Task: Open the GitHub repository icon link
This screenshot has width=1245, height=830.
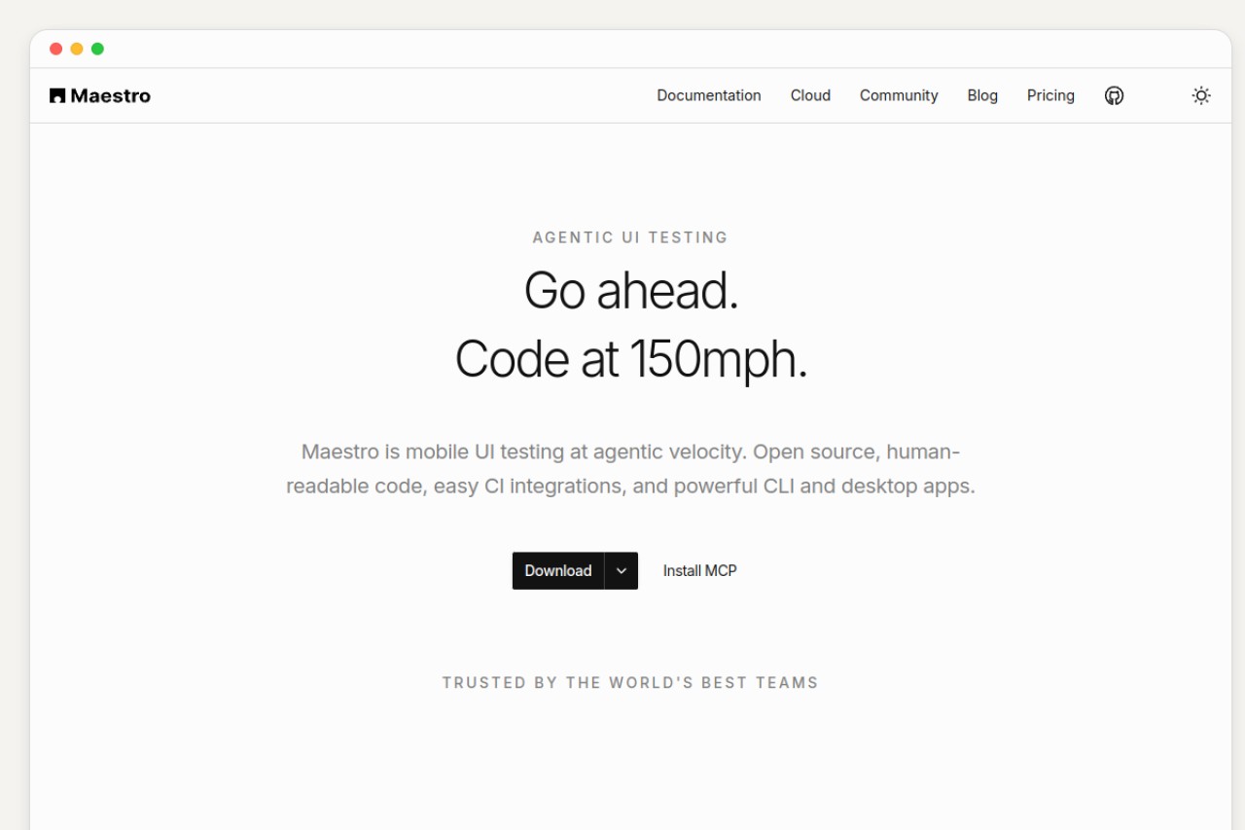Action: tap(1115, 95)
